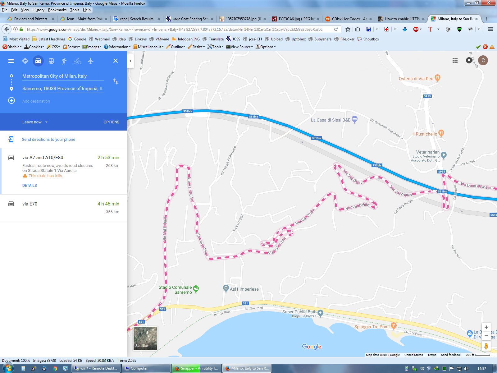497x373 pixels.
Task: Click the Terms link on map
Action: [432, 355]
